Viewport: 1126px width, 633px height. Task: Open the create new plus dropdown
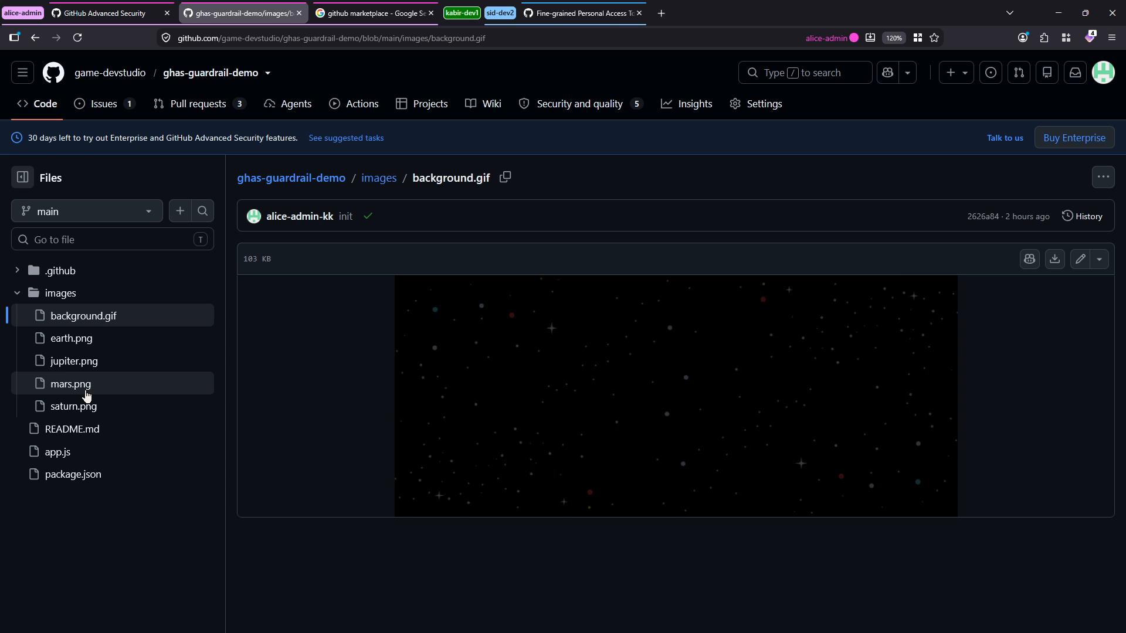point(956,73)
